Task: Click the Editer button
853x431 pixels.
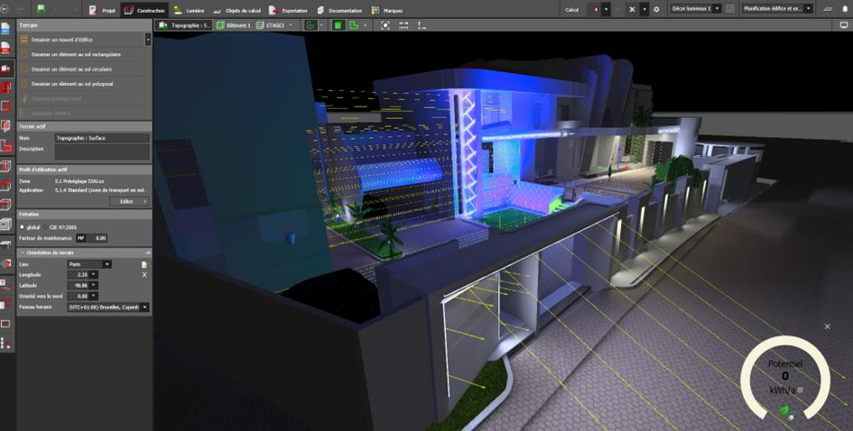Action: pyautogui.click(x=131, y=201)
